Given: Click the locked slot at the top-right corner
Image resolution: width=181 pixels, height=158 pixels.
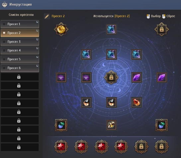Looking at the screenshot, I should tap(162, 29).
